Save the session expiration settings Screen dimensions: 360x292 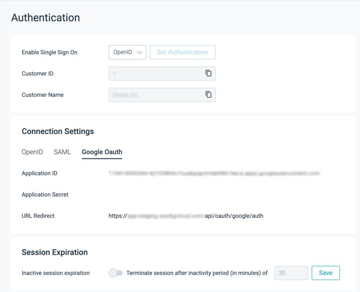tap(325, 273)
